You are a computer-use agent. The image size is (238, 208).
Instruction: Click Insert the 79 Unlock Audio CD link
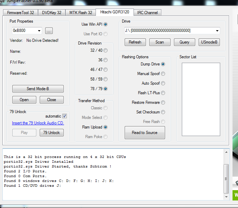tap(38, 123)
